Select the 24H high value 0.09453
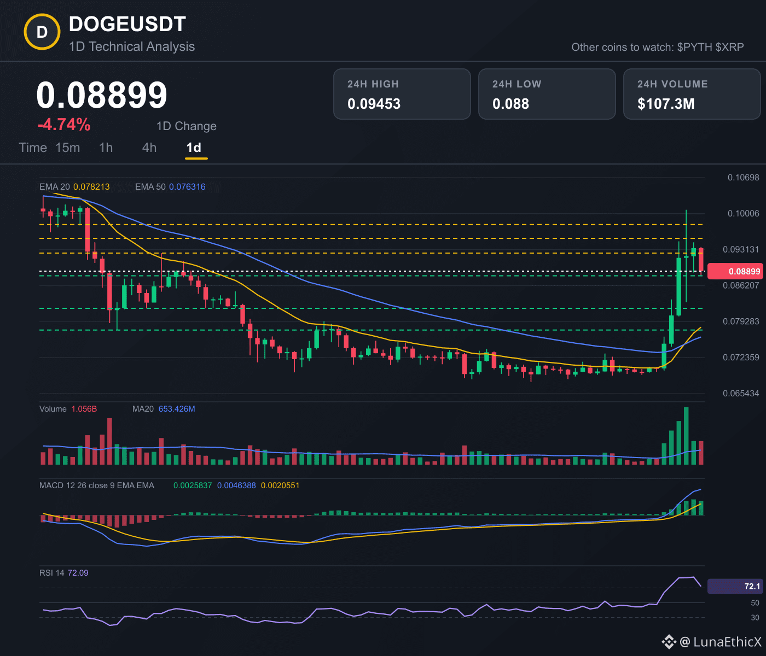This screenshot has height=656, width=766. (x=374, y=104)
